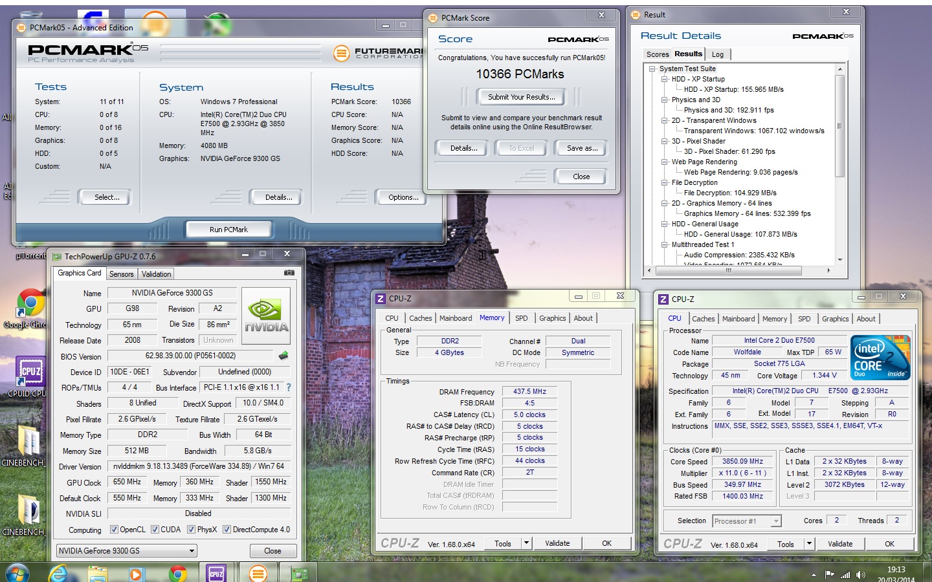This screenshot has width=932, height=582.
Task: Switch to the Log tab in Result window
Action: tap(718, 54)
